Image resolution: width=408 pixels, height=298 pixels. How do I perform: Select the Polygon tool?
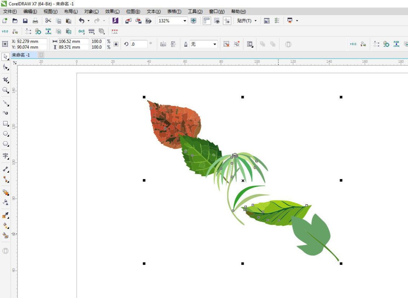[x=6, y=144]
